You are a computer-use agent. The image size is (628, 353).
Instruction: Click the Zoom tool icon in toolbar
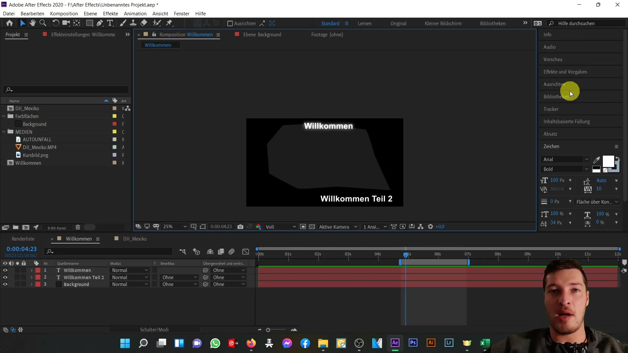[43, 23]
